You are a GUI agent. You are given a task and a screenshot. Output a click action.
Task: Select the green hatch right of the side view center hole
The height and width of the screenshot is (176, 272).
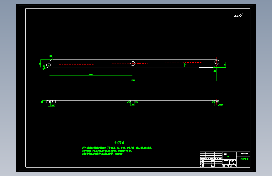[136, 102]
